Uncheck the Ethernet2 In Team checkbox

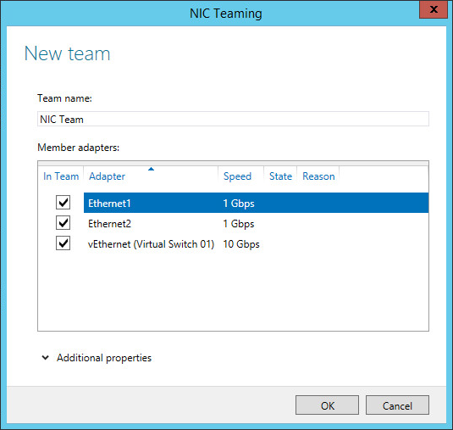point(63,223)
